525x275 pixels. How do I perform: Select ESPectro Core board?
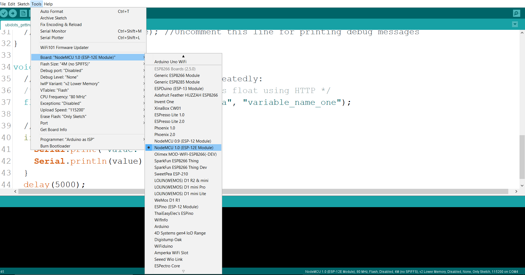coord(183,266)
